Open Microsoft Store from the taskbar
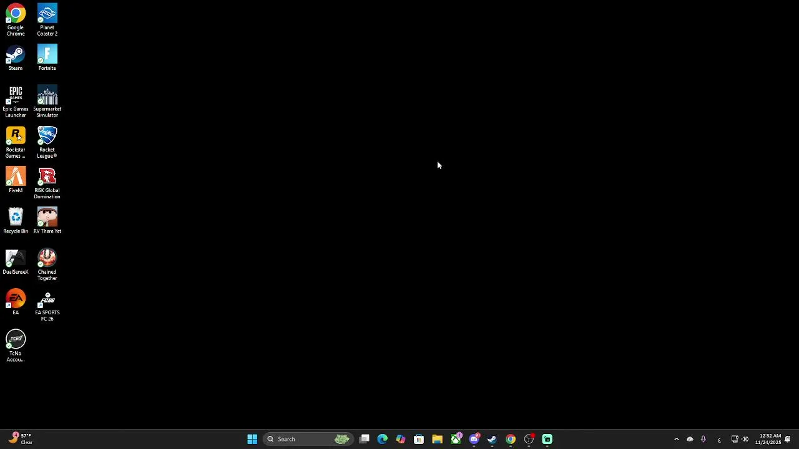The width and height of the screenshot is (799, 449). tap(419, 439)
